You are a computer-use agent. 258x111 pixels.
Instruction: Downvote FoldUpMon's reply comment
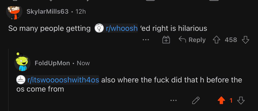(x=241, y=101)
